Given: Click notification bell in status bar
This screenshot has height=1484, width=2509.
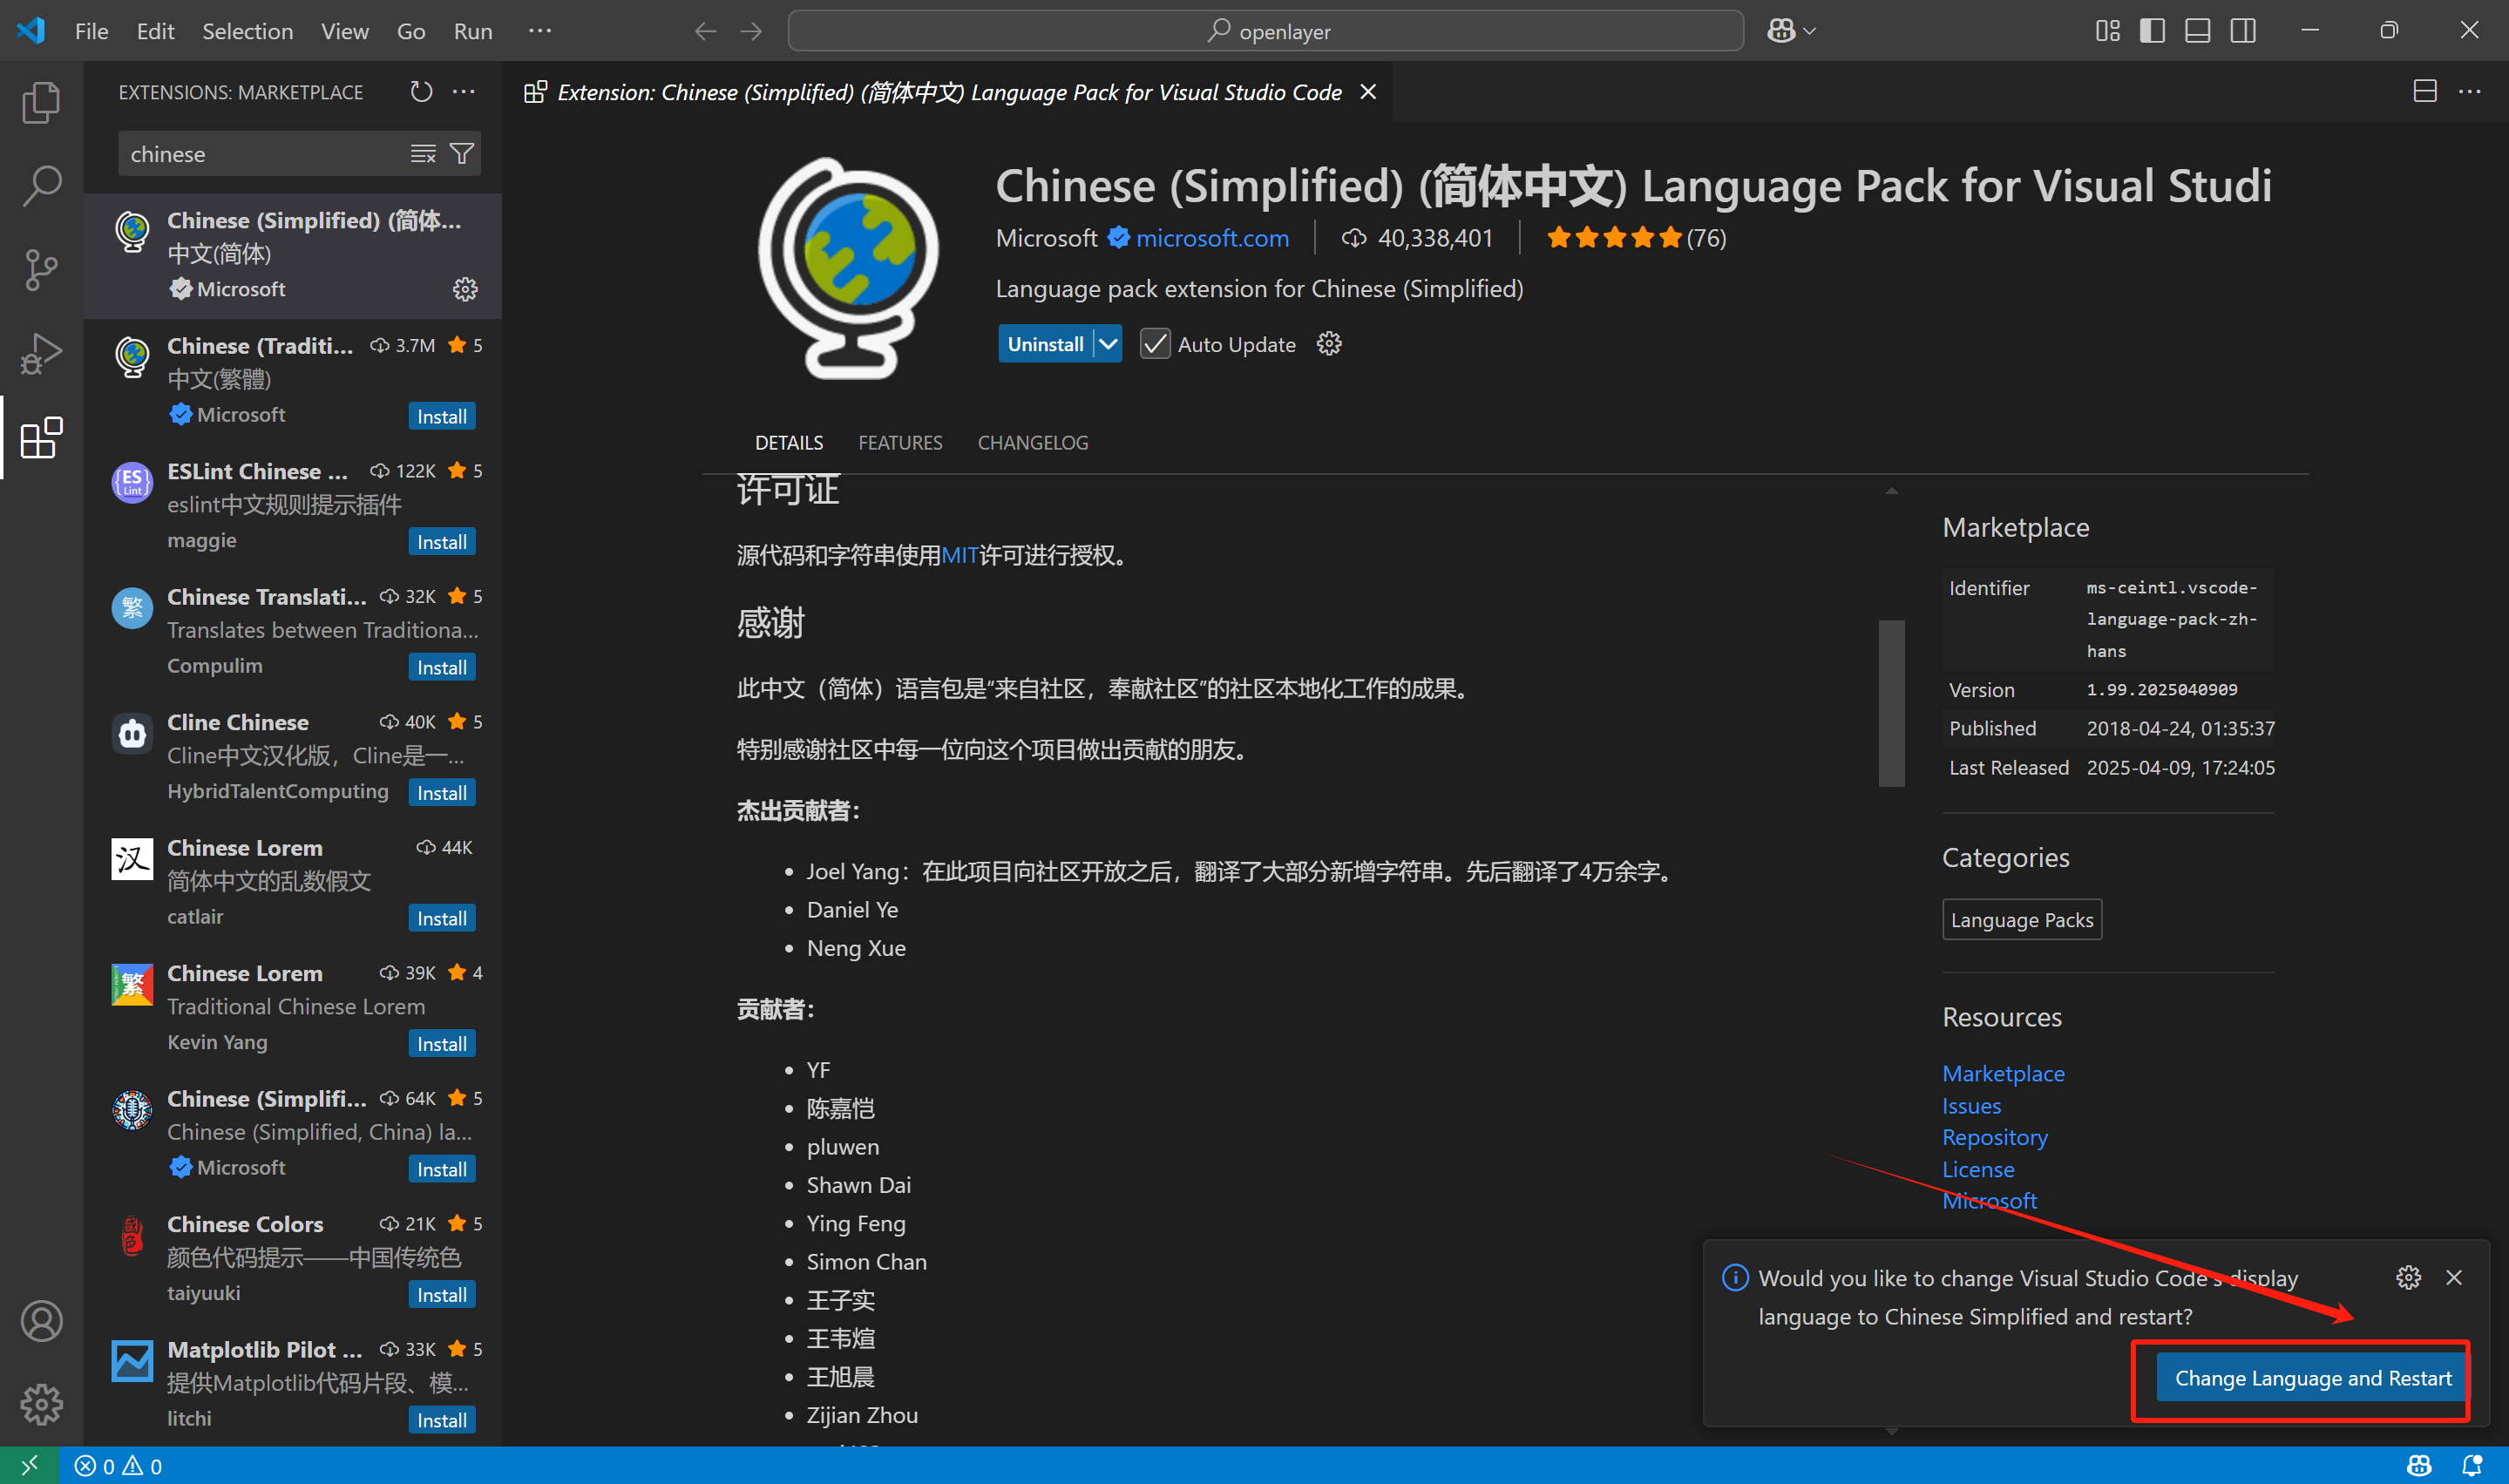Looking at the screenshot, I should 2471,1466.
